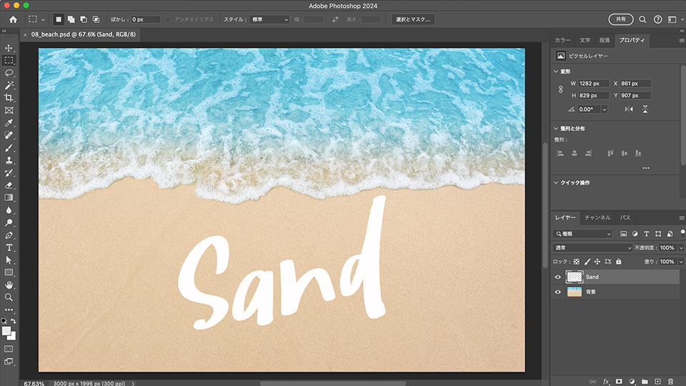Viewport: 686px width, 386px height.
Task: Select the Lasso tool
Action: [9, 73]
